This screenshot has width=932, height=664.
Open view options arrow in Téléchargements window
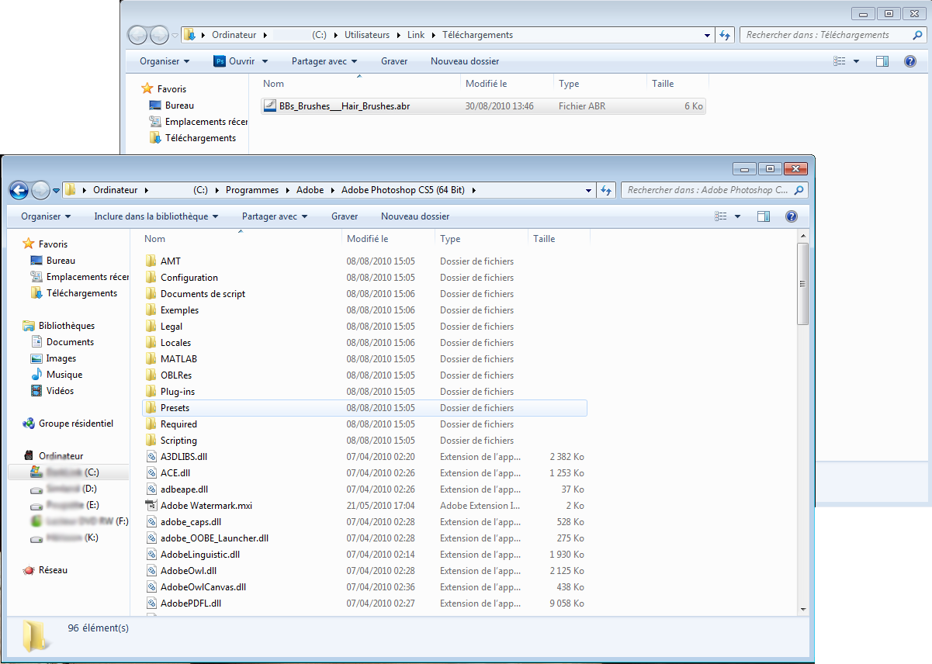tap(856, 61)
